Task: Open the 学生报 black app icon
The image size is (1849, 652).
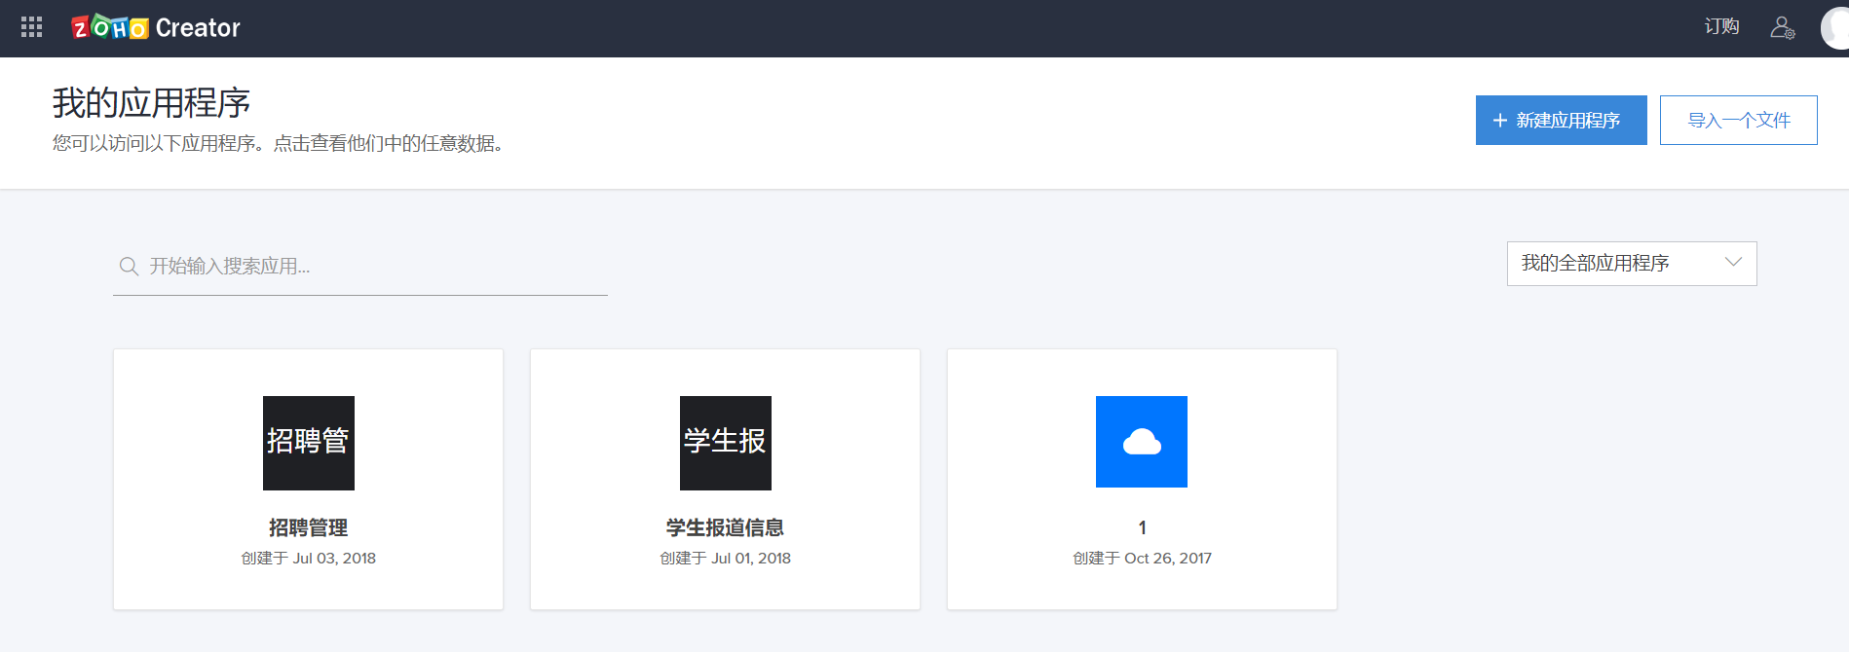Action: coord(725,442)
